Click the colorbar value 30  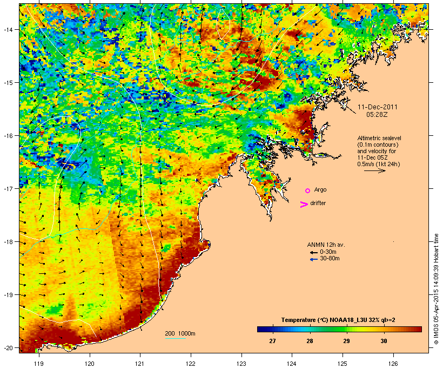(384, 341)
